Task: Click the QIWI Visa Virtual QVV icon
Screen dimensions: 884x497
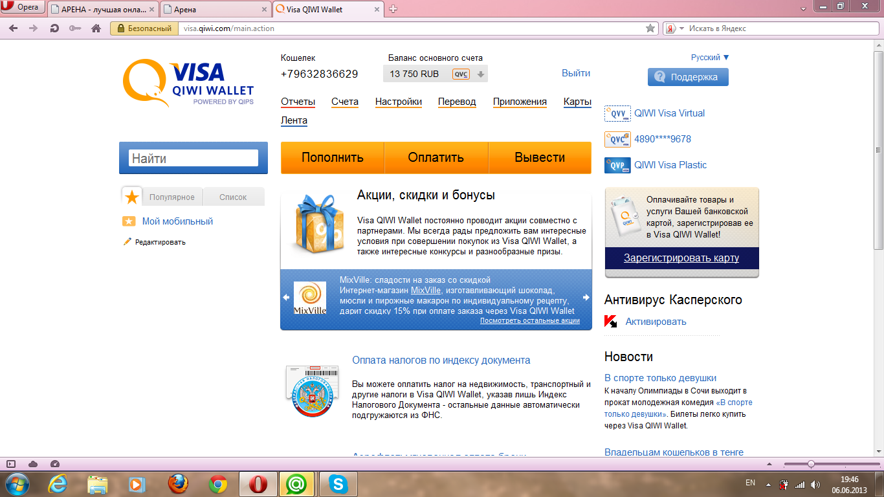Action: click(617, 114)
